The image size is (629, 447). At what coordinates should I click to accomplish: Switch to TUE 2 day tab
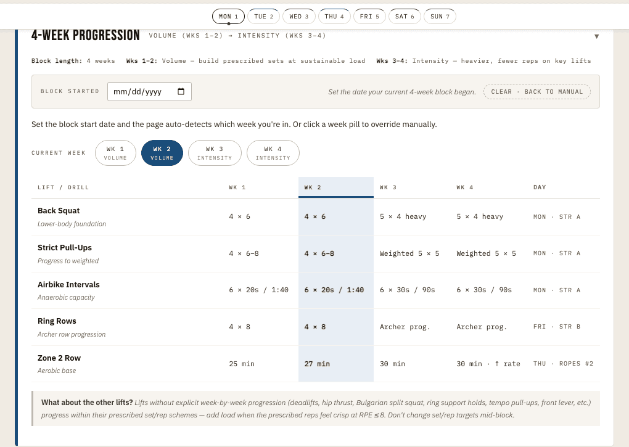263,17
